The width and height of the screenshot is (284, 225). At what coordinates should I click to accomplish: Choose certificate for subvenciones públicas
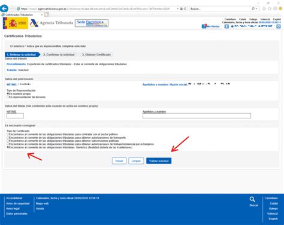coord(8,141)
